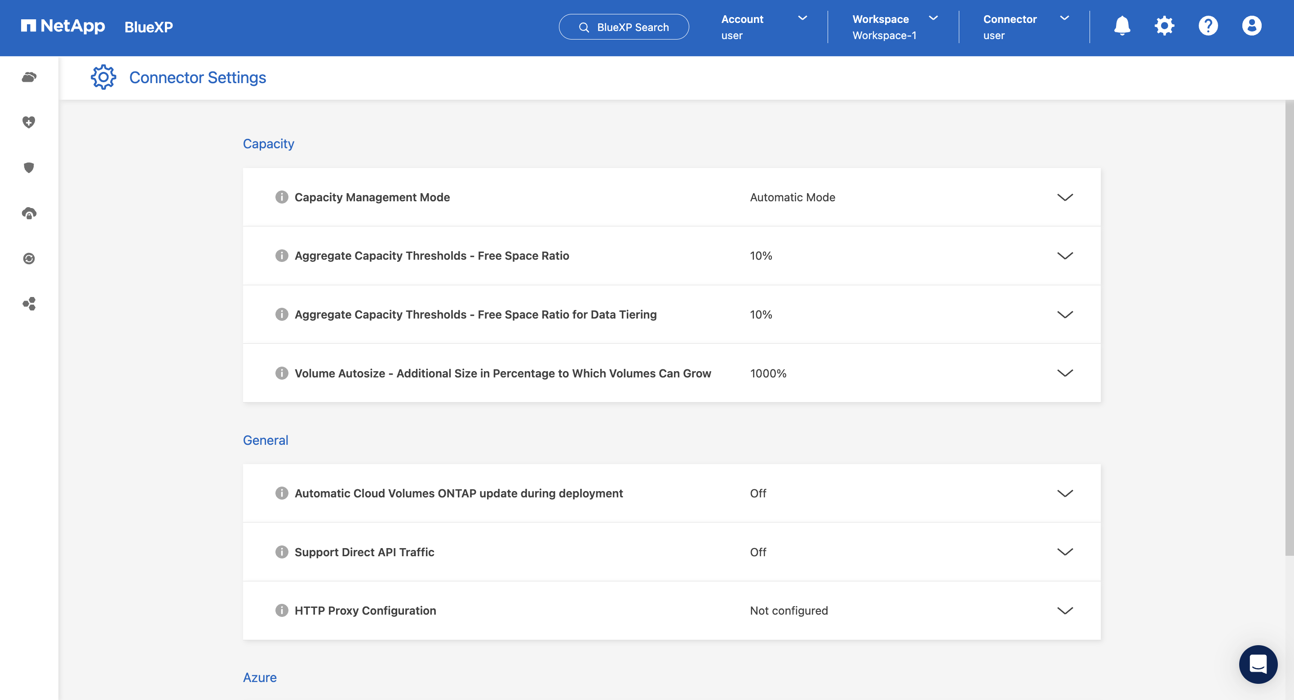Open the Mobility sync icon in sidebar
The width and height of the screenshot is (1294, 700).
tap(29, 258)
